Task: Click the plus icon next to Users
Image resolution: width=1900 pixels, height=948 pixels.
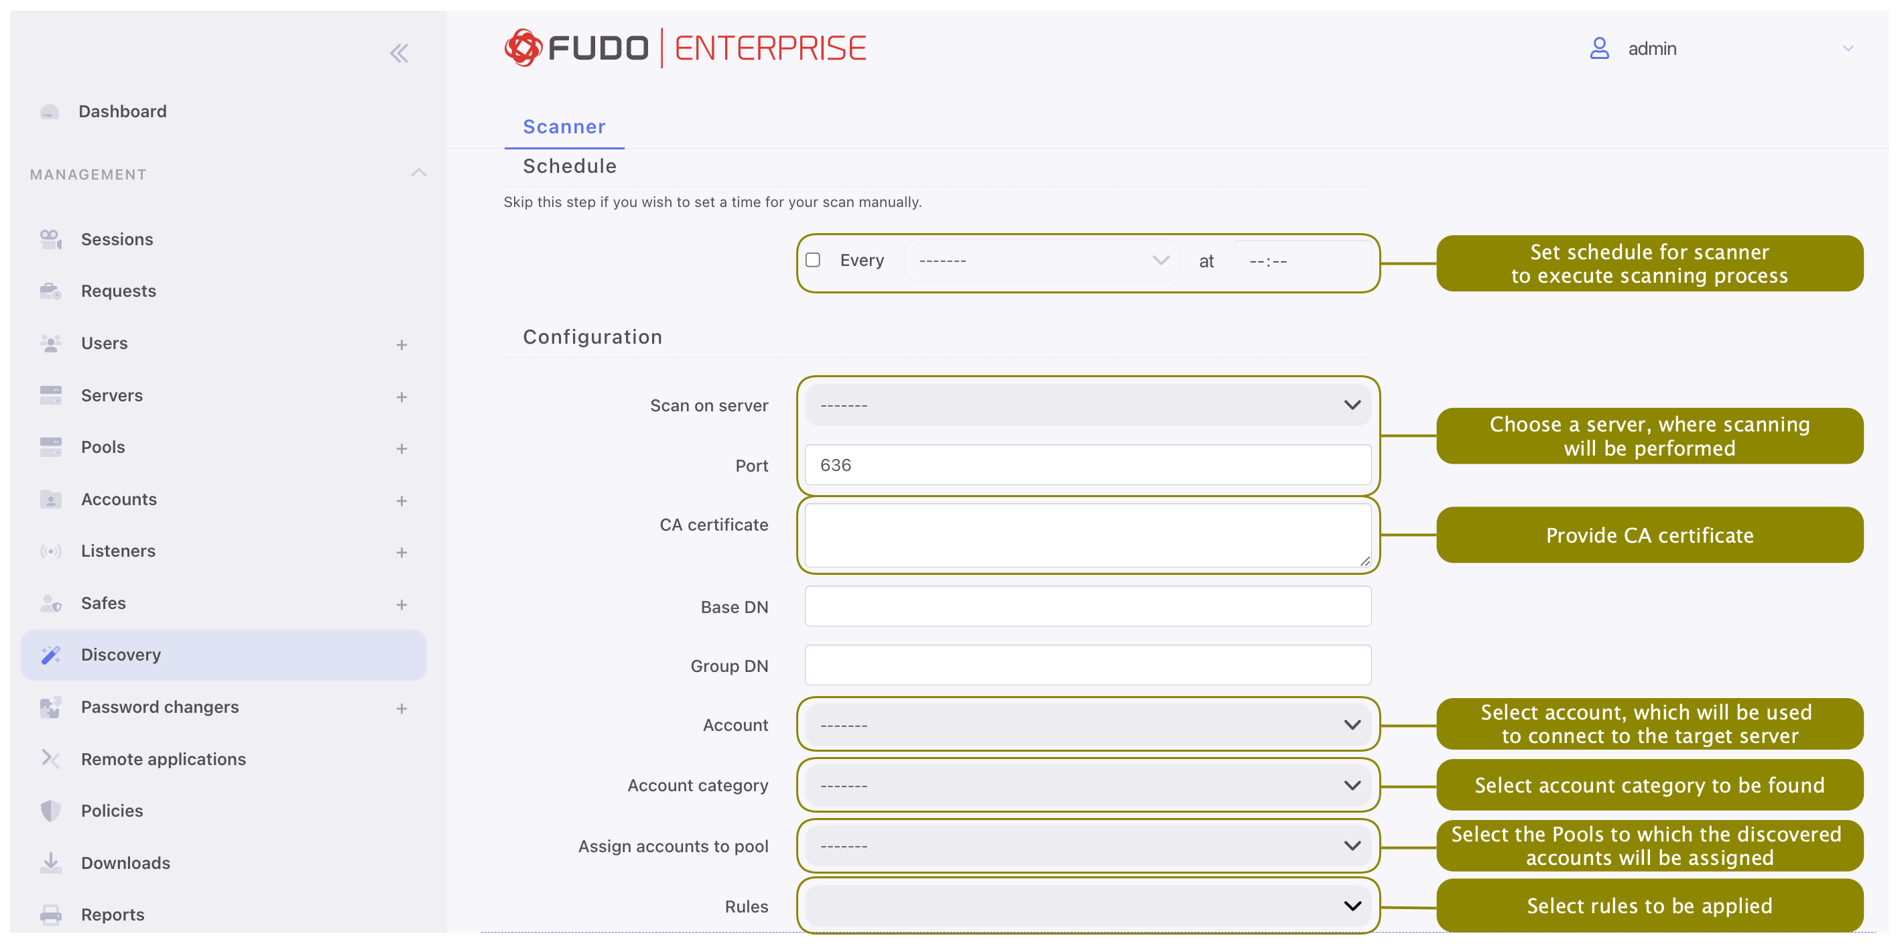Action: click(x=401, y=344)
